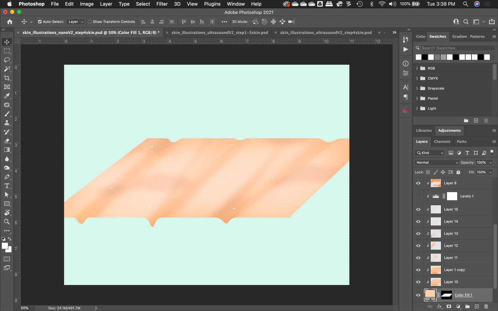Screen dimensions: 498x311
Task: Expand the RGB swatch folder
Action: pyautogui.click(x=417, y=68)
